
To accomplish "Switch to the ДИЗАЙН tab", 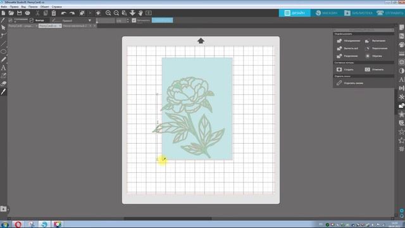I will (295, 13).
